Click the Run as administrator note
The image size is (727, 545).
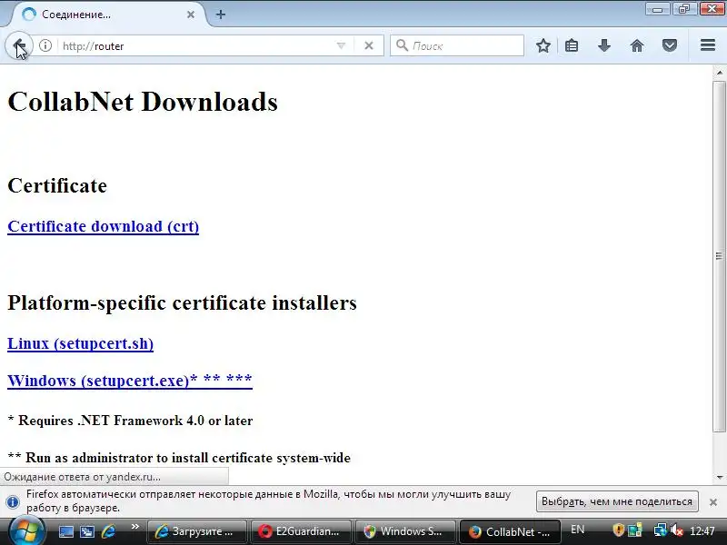(179, 458)
